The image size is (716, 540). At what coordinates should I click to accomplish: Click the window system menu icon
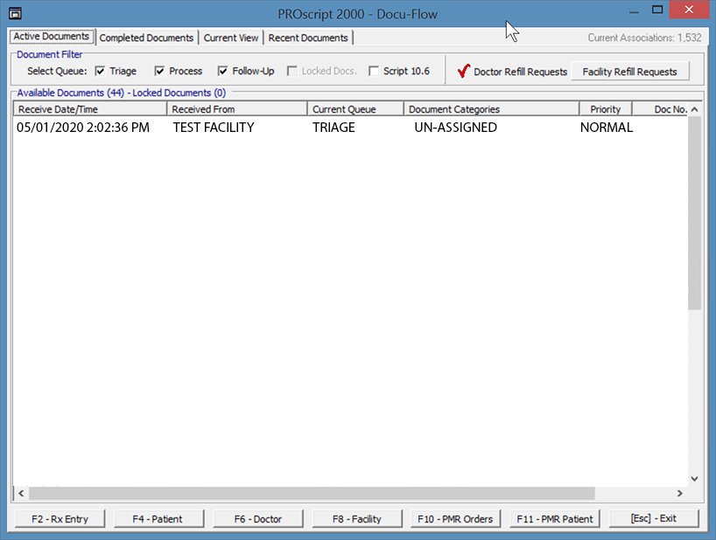(x=15, y=13)
